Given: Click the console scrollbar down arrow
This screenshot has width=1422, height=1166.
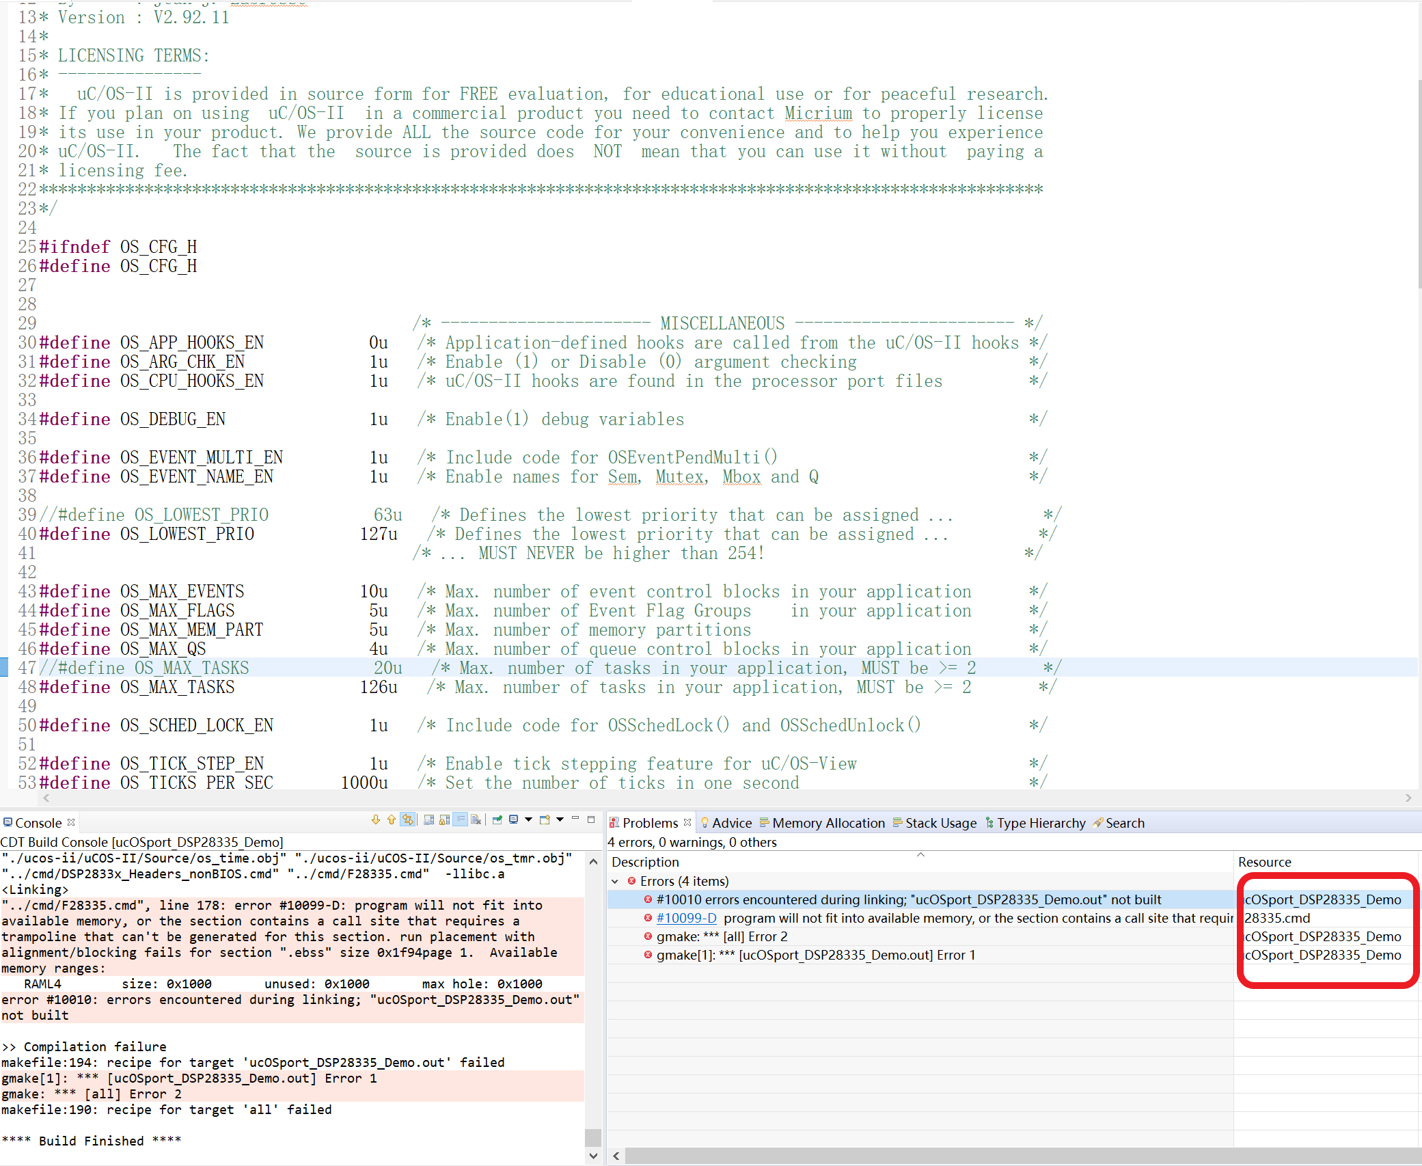Looking at the screenshot, I should [592, 1156].
